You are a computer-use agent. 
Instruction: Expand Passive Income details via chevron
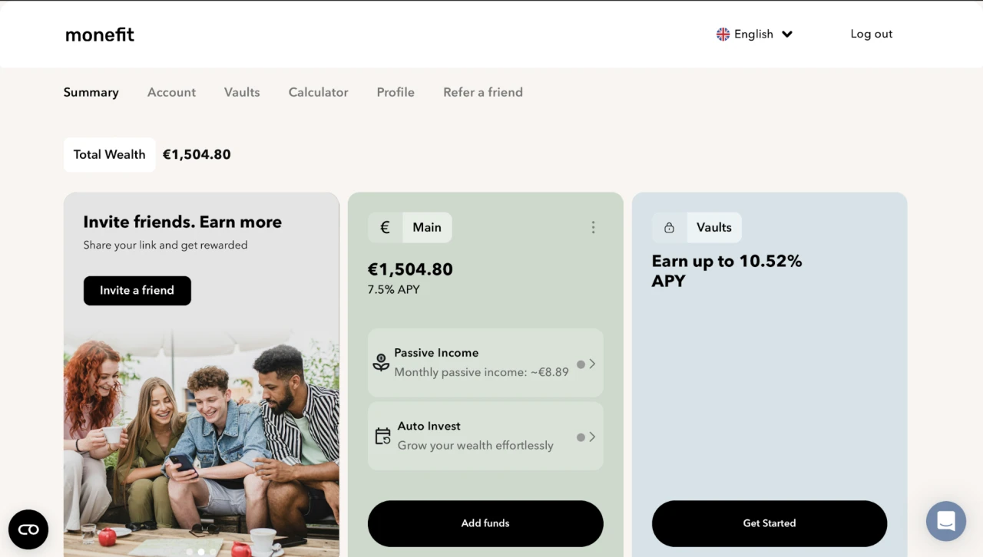(x=592, y=364)
